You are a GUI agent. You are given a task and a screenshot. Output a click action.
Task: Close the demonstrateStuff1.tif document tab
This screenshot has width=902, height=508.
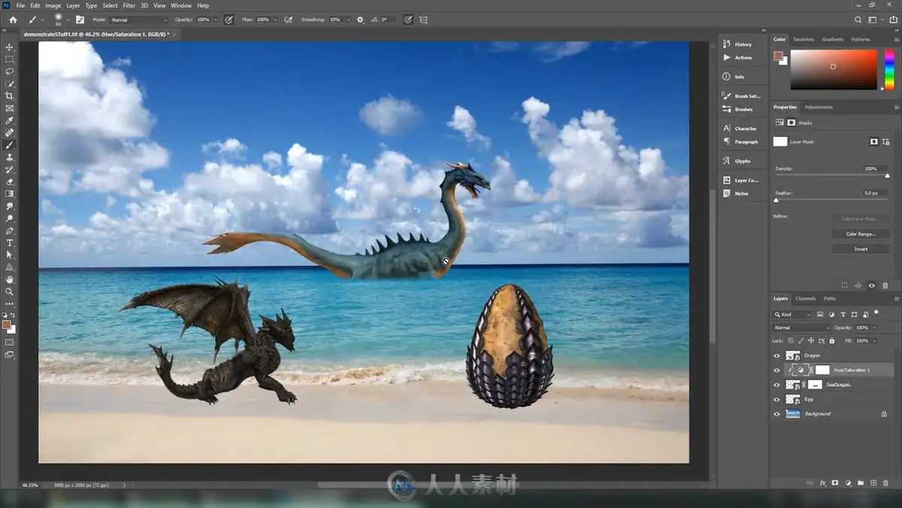click(x=175, y=34)
